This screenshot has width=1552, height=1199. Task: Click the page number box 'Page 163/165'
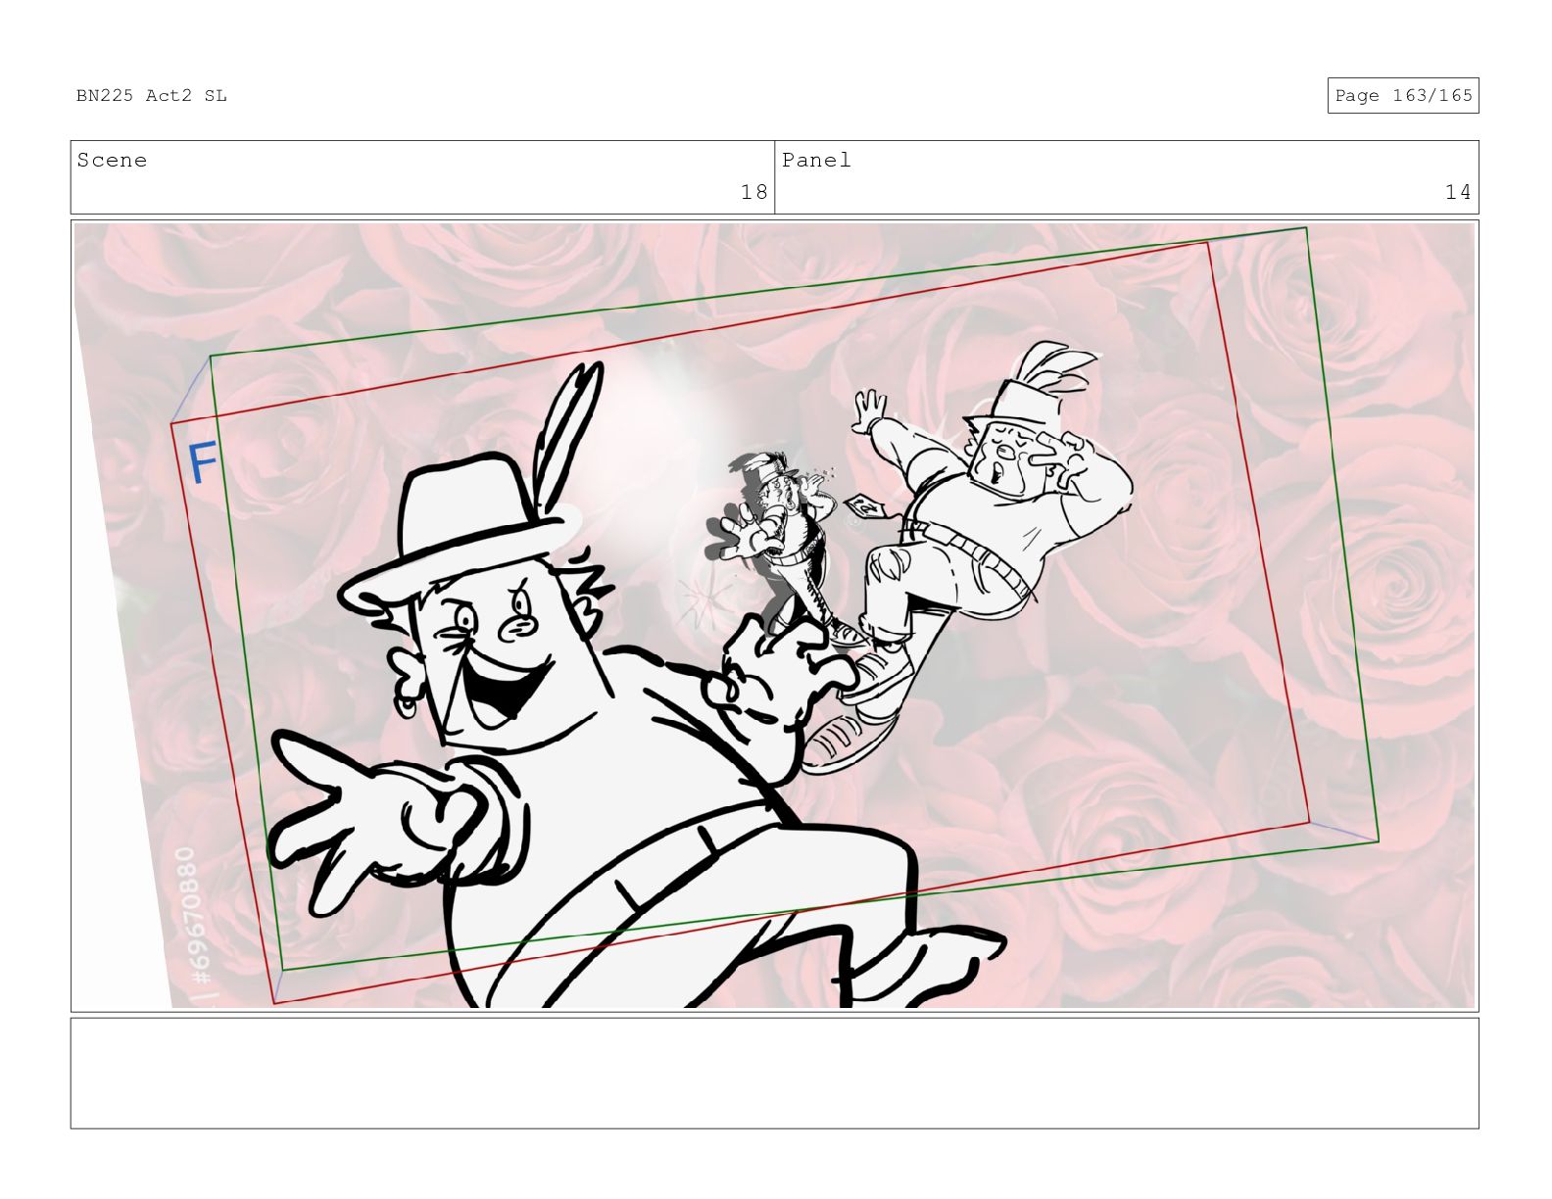pyautogui.click(x=1402, y=96)
